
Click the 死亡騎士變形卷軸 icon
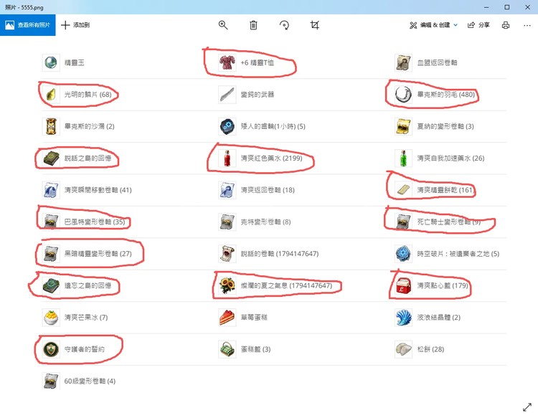(x=403, y=222)
